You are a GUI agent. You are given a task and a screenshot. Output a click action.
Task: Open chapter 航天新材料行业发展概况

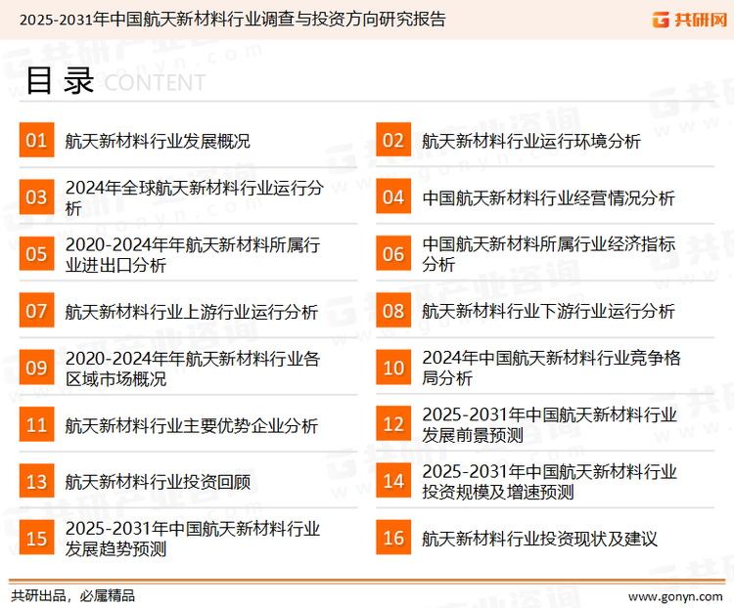(x=158, y=141)
